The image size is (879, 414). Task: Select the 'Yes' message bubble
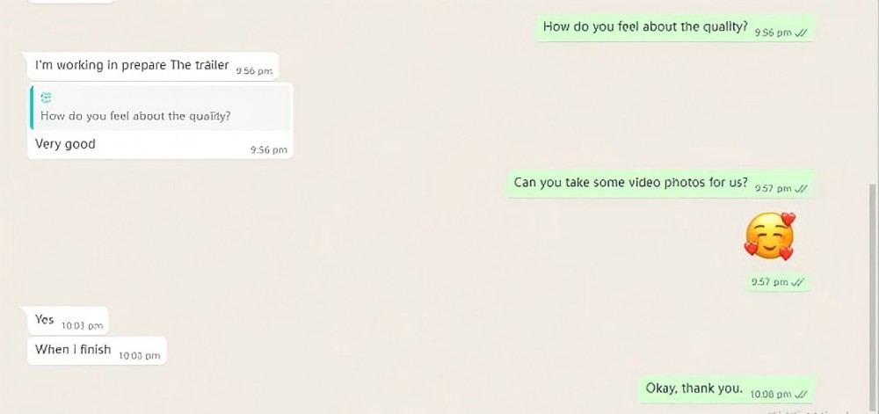click(x=68, y=321)
